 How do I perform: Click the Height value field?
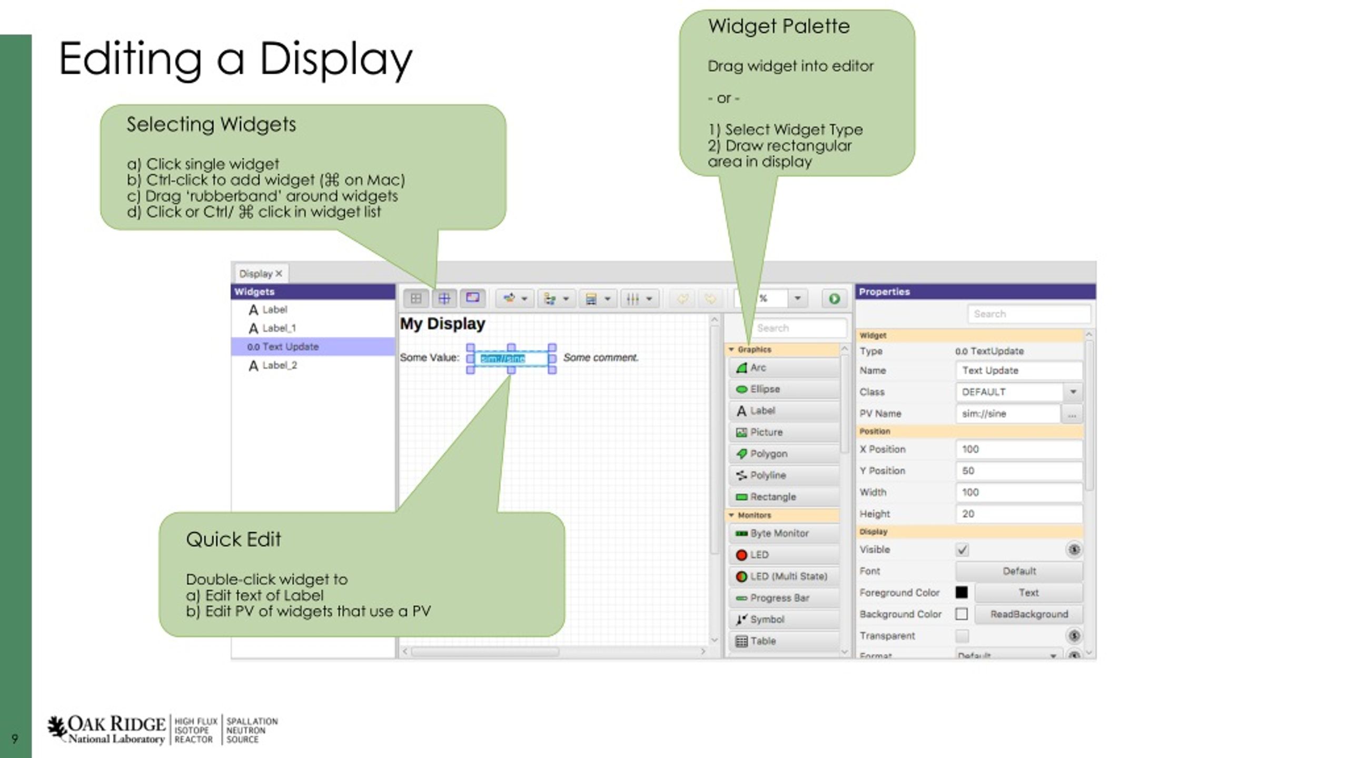pos(1019,514)
